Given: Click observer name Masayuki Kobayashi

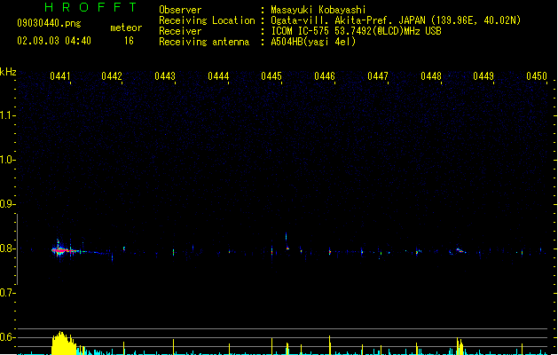Looking at the screenshot, I should 318,10.
